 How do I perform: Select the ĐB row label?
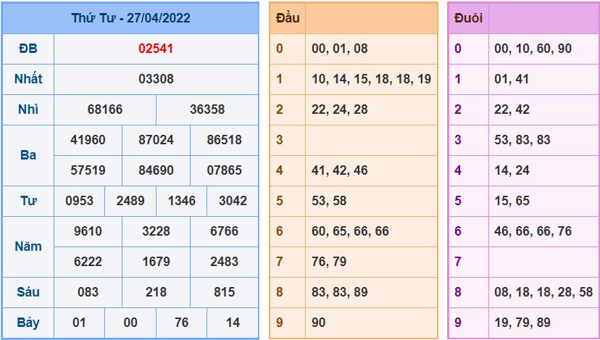point(28,49)
